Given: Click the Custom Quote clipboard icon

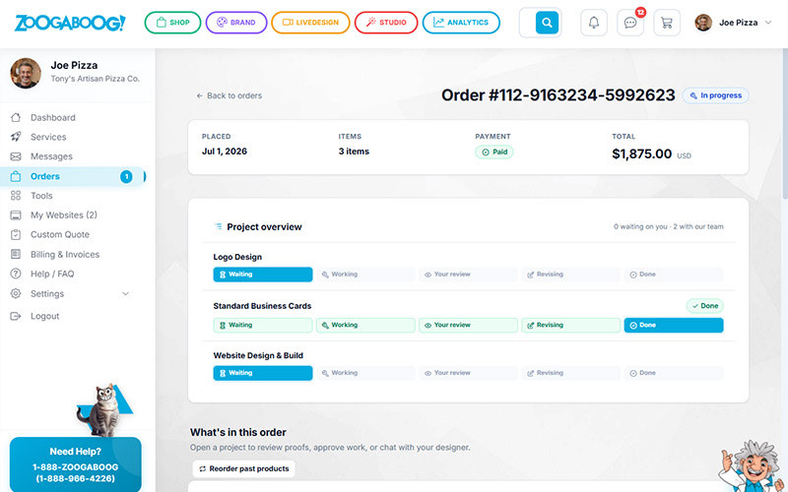Looking at the screenshot, I should [16, 234].
